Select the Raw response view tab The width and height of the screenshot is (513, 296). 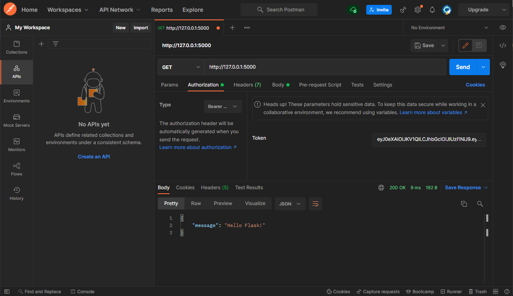pos(196,203)
